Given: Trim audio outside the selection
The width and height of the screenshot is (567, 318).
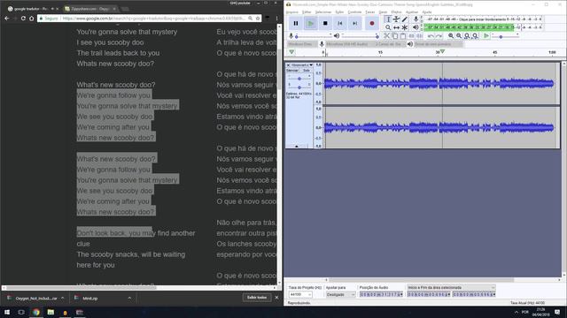Looking at the screenshot, I should click(x=411, y=35).
